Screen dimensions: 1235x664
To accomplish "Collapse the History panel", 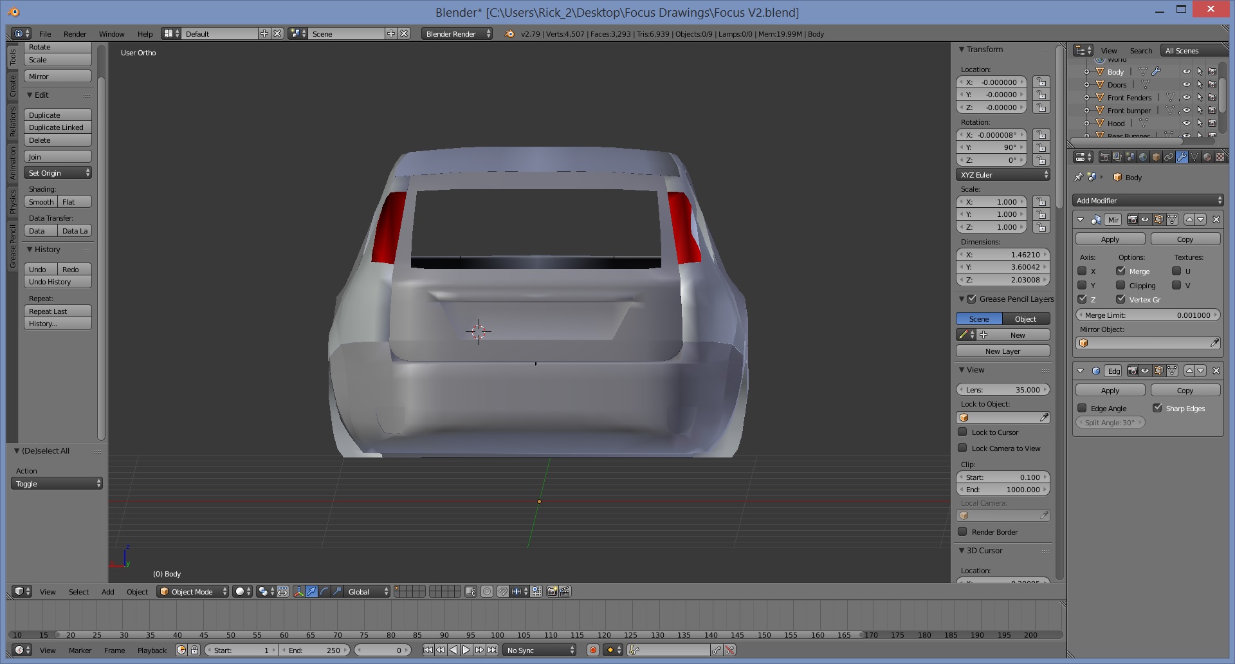I will 30,250.
